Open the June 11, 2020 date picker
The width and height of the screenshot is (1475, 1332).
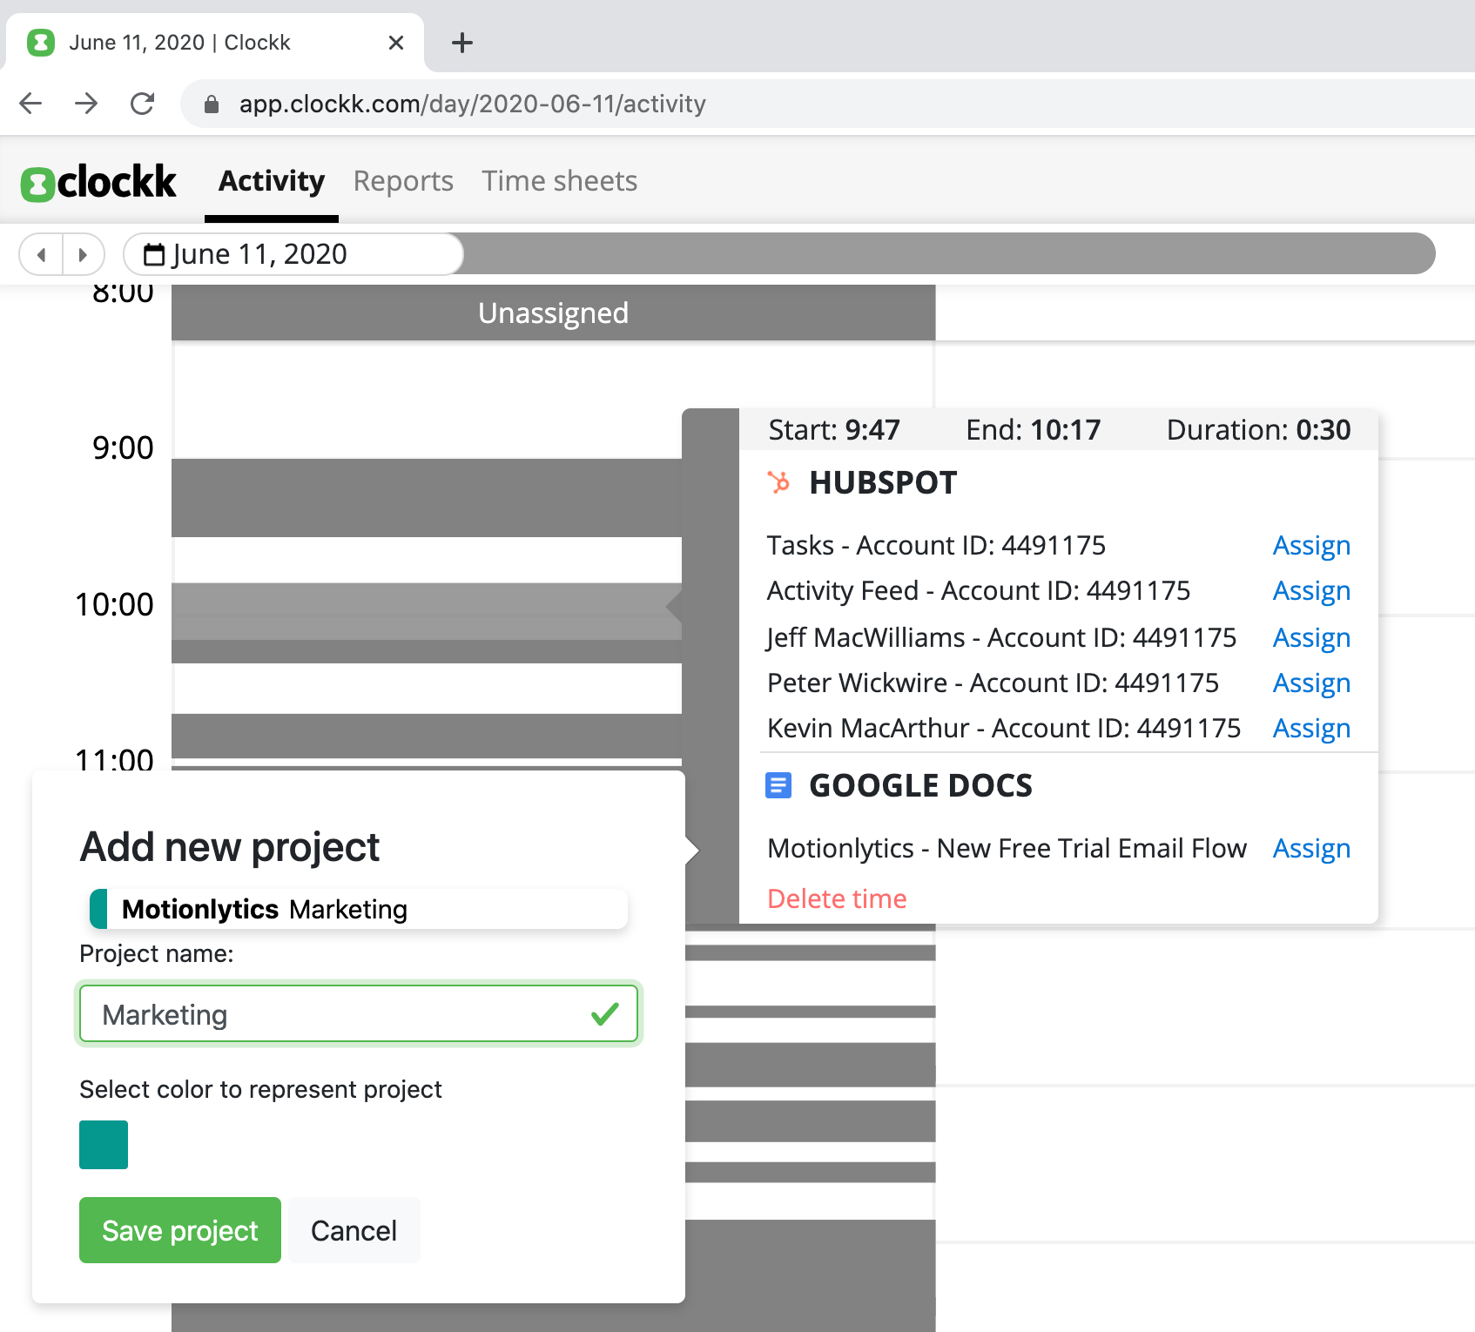293,254
